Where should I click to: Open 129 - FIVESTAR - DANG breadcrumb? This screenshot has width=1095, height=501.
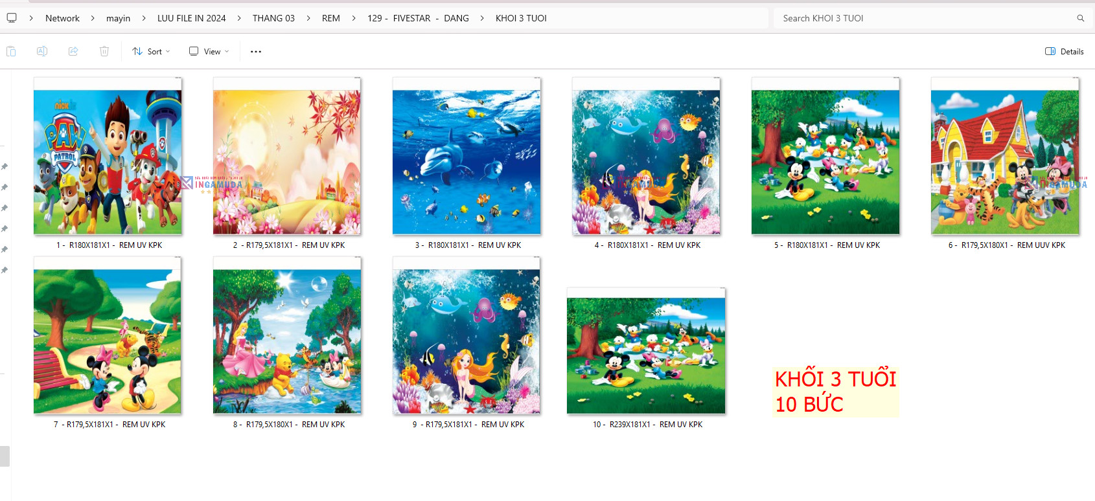tap(418, 18)
